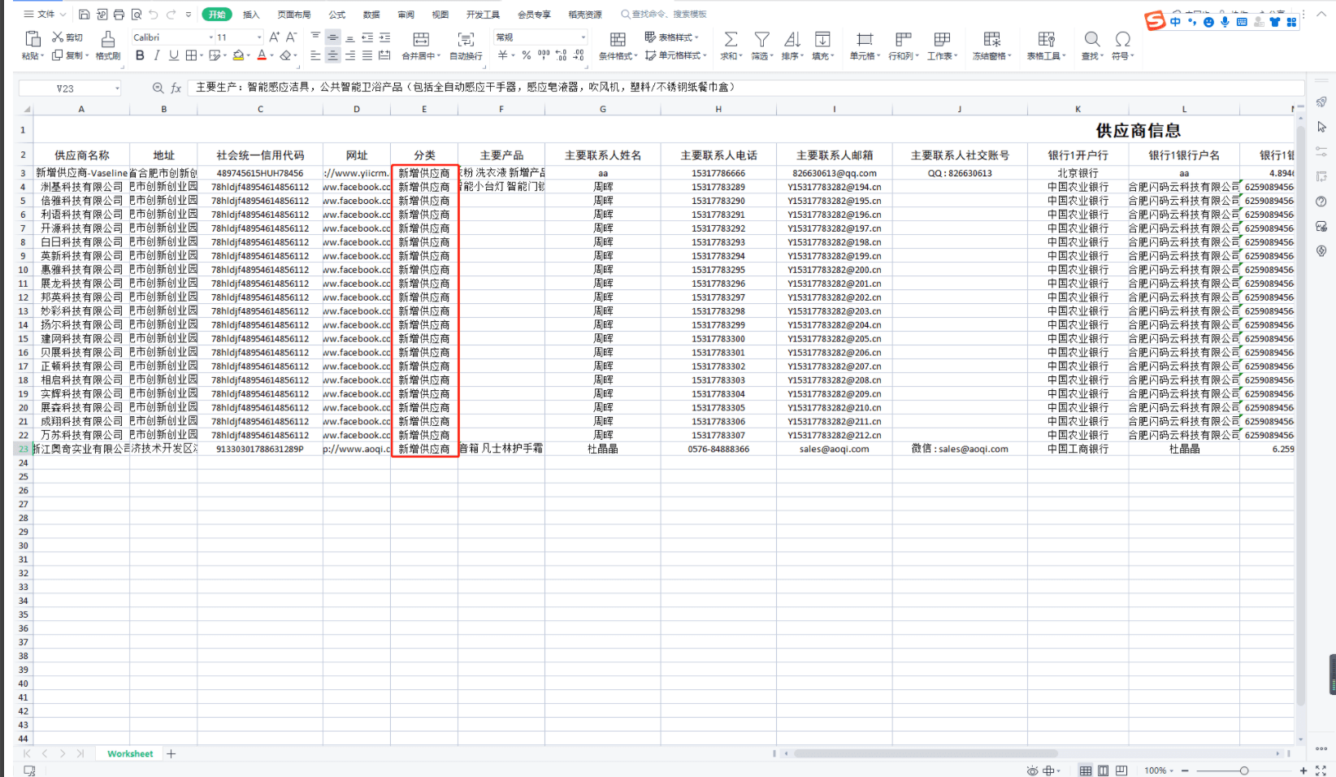This screenshot has height=777, width=1336.
Task: Toggle bold formatting
Action: coord(140,55)
